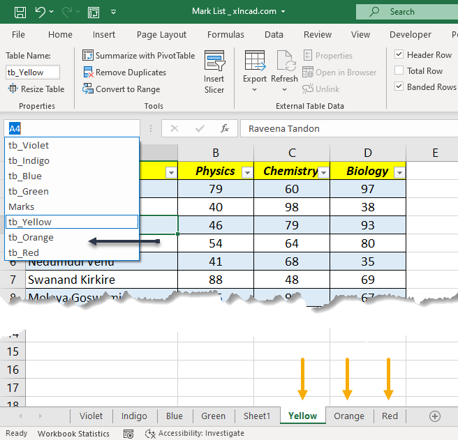
Task: Click the Enter checkmark in formula bar
Action: (x=200, y=128)
